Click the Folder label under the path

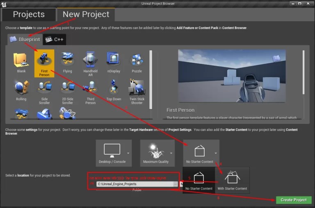(x=137, y=190)
